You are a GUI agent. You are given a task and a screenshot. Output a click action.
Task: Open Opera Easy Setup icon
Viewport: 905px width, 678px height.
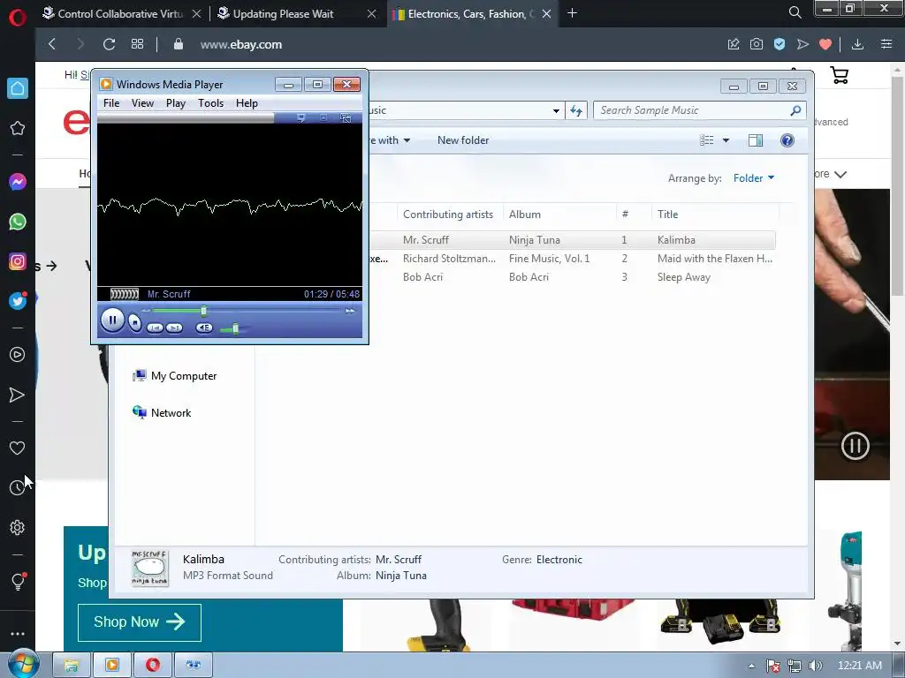(x=886, y=44)
